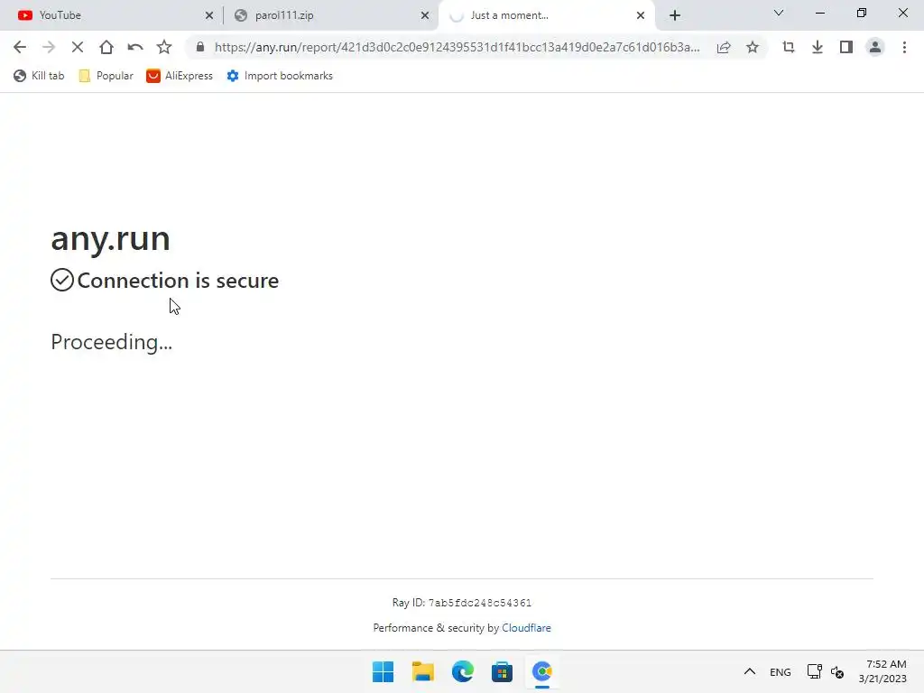Share this page using the share icon
Screen dimensions: 924x693
coord(724,47)
